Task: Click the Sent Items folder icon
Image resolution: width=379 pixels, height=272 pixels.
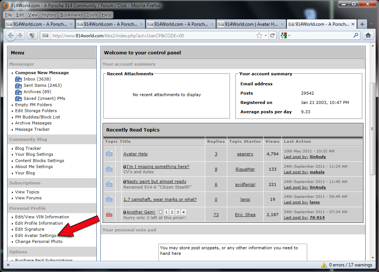Action: pyautogui.click(x=18, y=85)
